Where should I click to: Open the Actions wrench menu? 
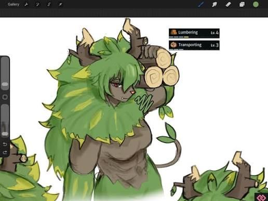coord(26,4)
